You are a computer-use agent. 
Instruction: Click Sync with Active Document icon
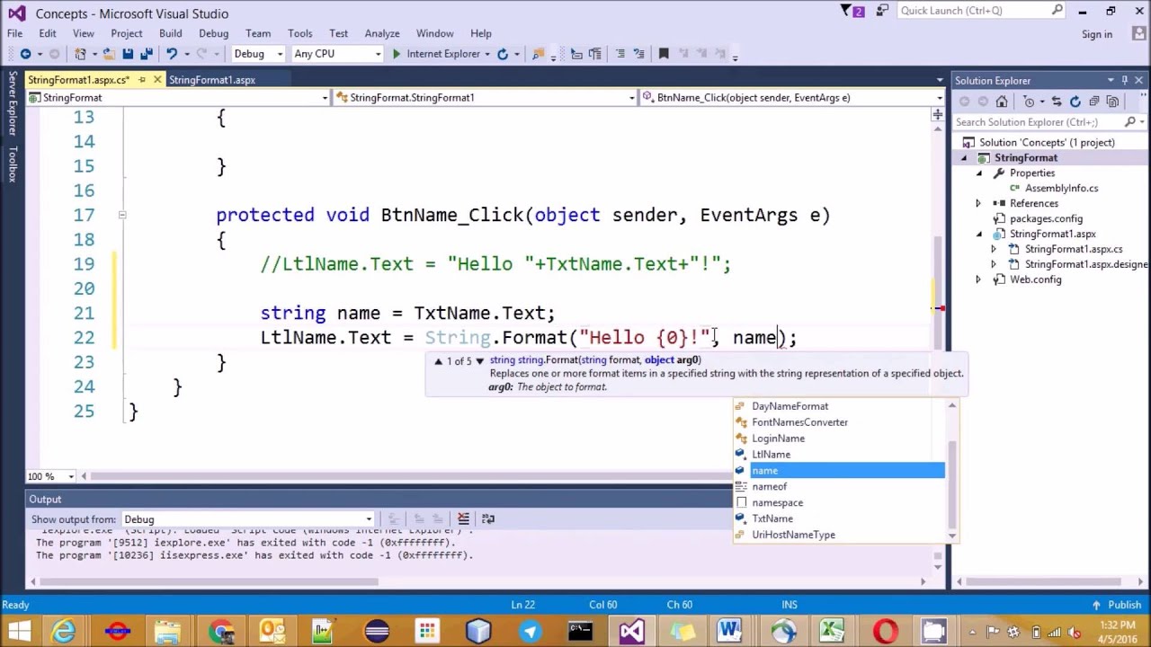[x=1057, y=102]
